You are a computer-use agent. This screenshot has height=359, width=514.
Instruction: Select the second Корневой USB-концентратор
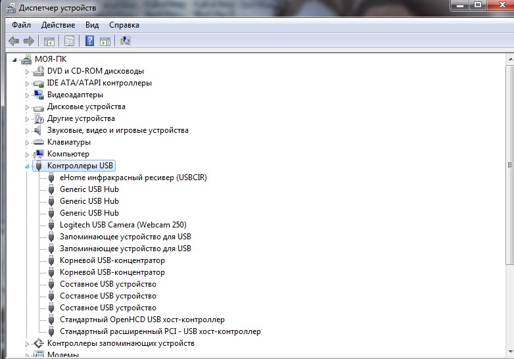click(x=112, y=272)
